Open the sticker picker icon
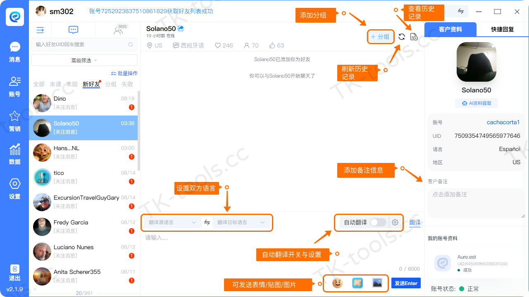Screen dimensions: 529x297 pos(357,283)
